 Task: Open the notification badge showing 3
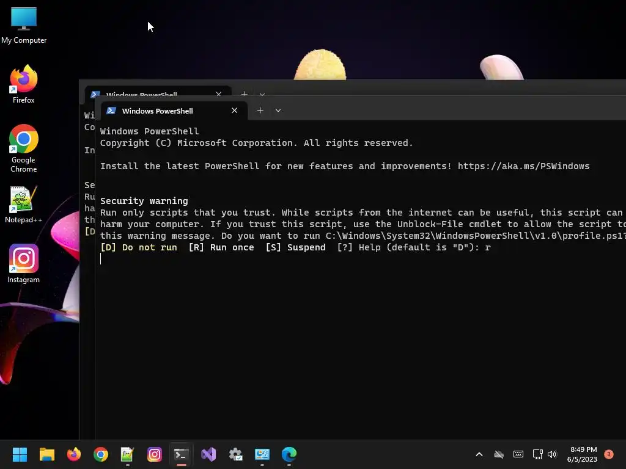coord(609,454)
